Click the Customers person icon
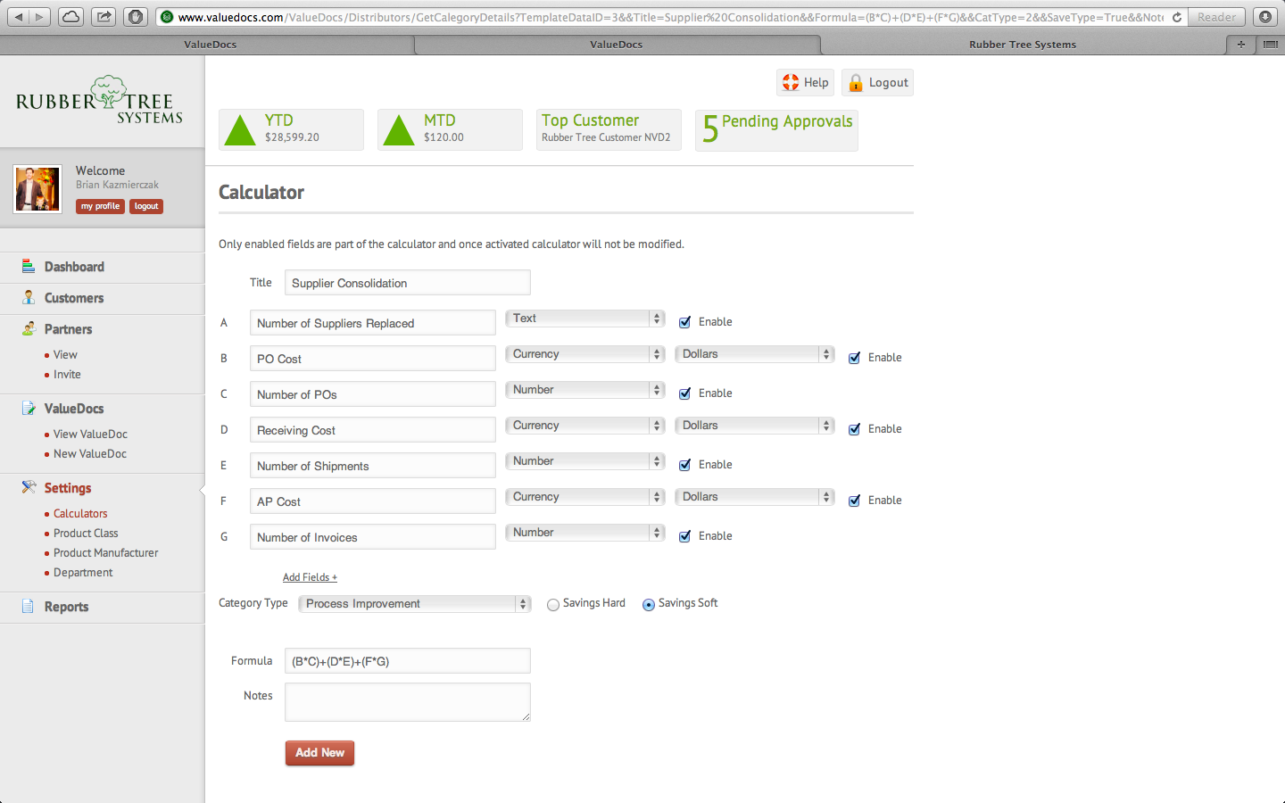The image size is (1285, 803). coord(29,298)
